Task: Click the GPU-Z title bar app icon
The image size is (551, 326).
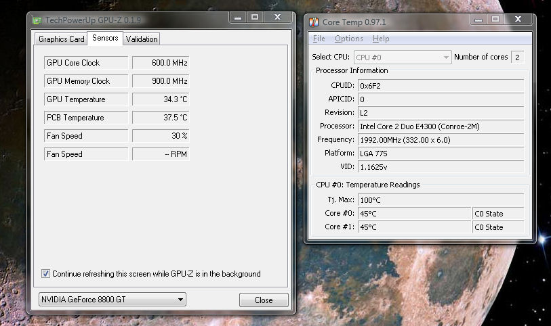Action: point(37,20)
